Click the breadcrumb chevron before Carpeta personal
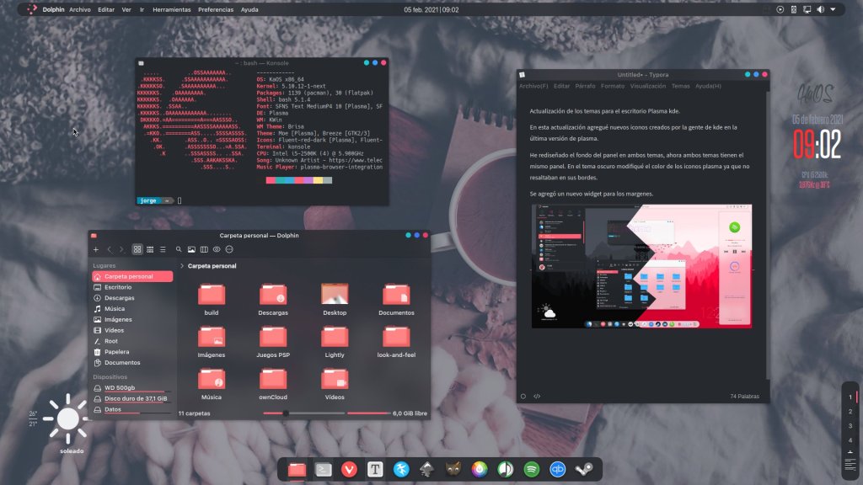This screenshot has height=485, width=863. pos(182,266)
